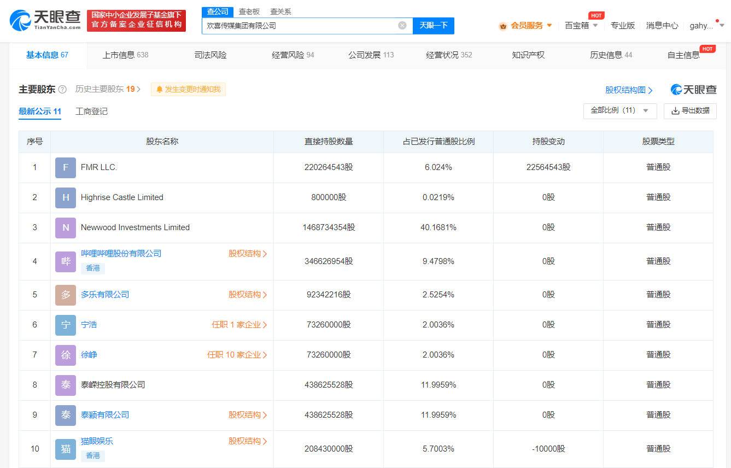Screen dimensions: 731x468
Task: Open the 消息中心 message center
Action: click(x=662, y=25)
